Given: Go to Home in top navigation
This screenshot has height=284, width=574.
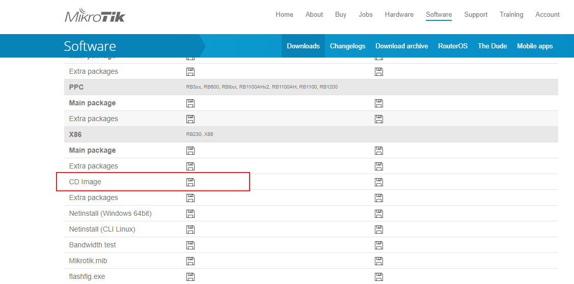Looking at the screenshot, I should click(284, 15).
